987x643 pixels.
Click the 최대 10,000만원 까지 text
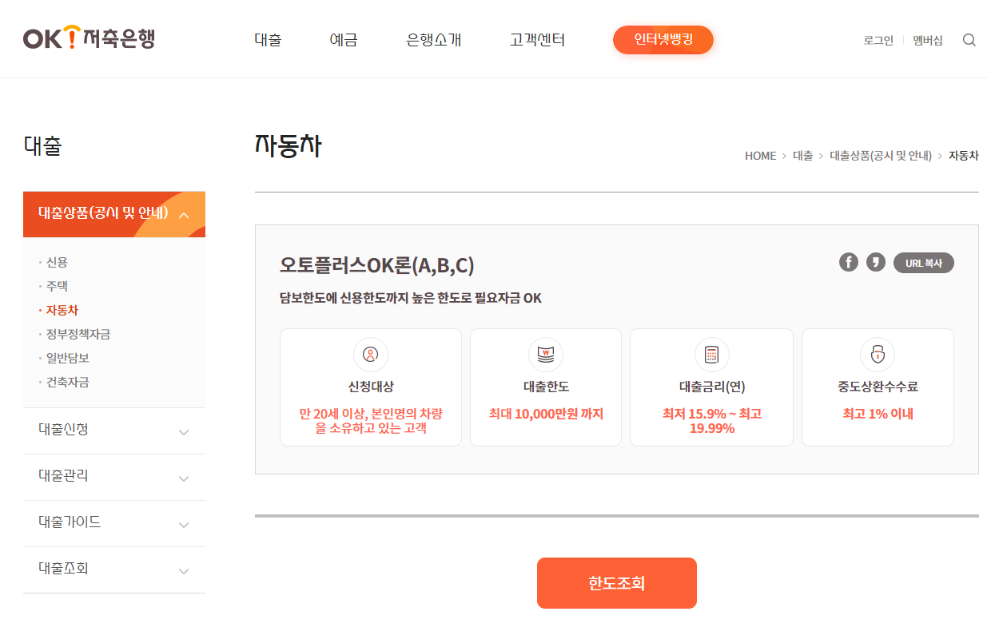546,414
